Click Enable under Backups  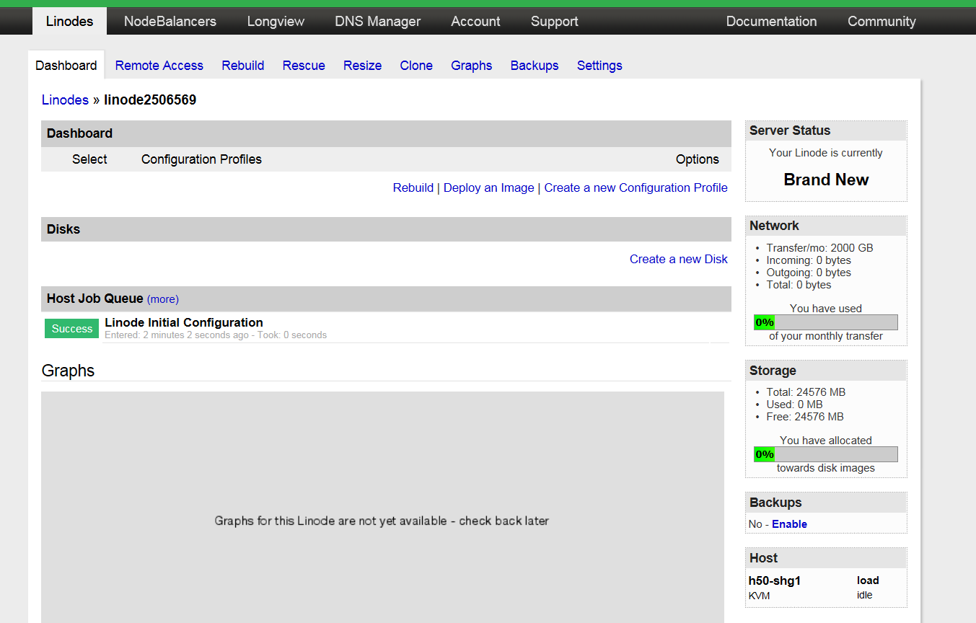point(789,524)
